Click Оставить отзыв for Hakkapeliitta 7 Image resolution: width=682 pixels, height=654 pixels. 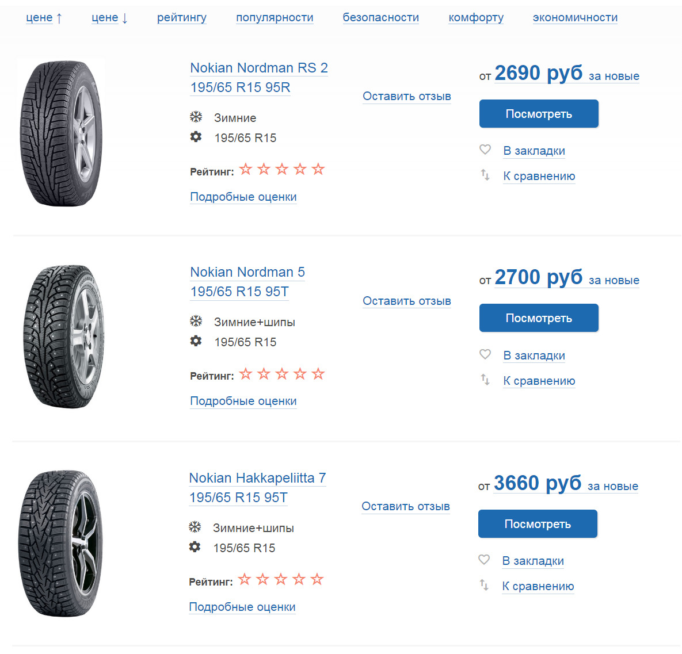[406, 506]
